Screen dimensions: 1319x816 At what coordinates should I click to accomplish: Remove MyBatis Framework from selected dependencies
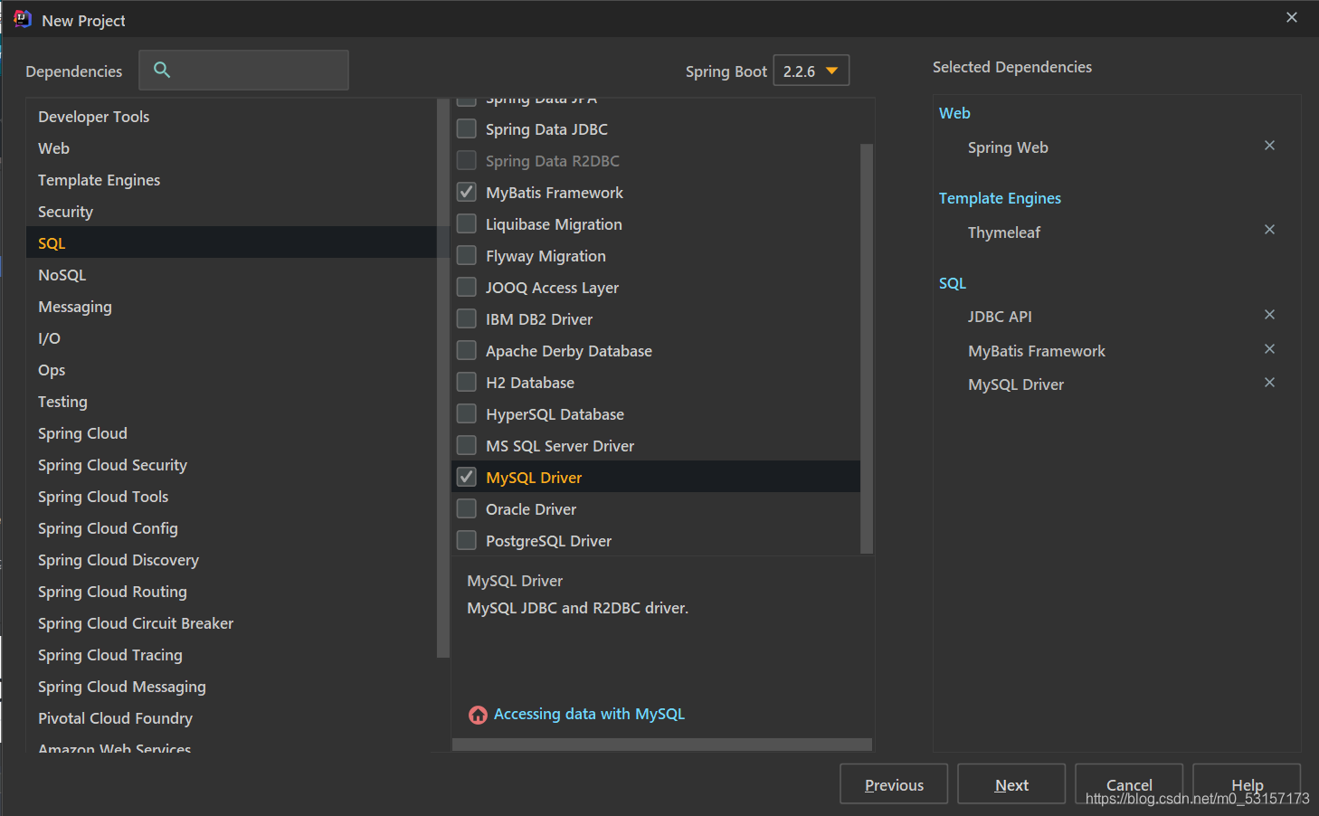(1269, 349)
